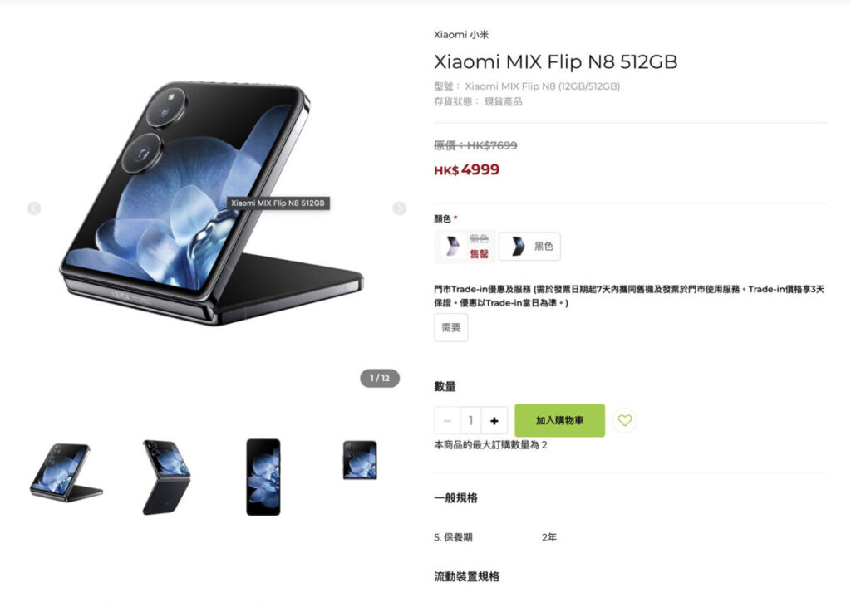Click the main product image
The image size is (851, 607).
coord(212,203)
